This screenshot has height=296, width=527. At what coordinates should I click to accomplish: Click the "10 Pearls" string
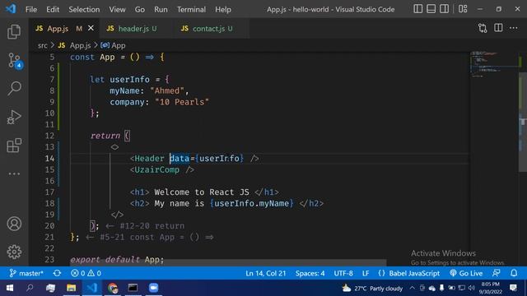click(182, 102)
